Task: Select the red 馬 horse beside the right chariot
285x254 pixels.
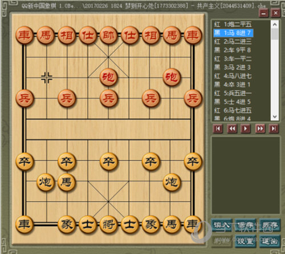Action: [x=172, y=35]
